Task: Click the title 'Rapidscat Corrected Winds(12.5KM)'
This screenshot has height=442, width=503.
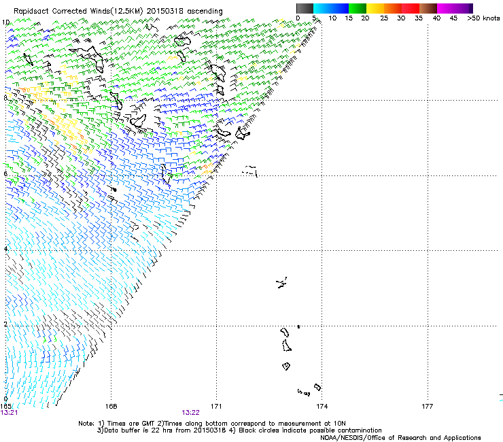Action: point(78,11)
